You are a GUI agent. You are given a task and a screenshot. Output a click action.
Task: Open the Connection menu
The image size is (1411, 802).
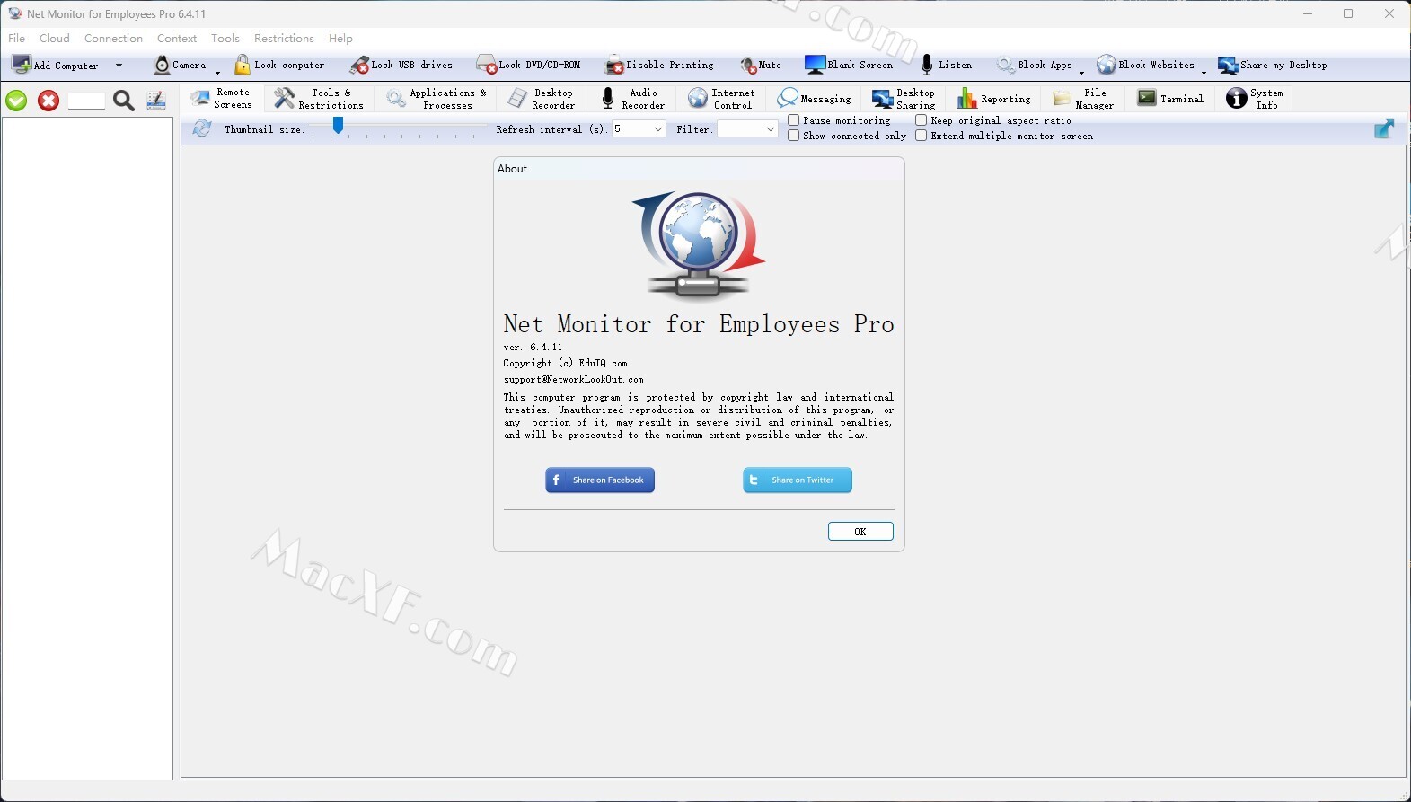click(x=113, y=39)
